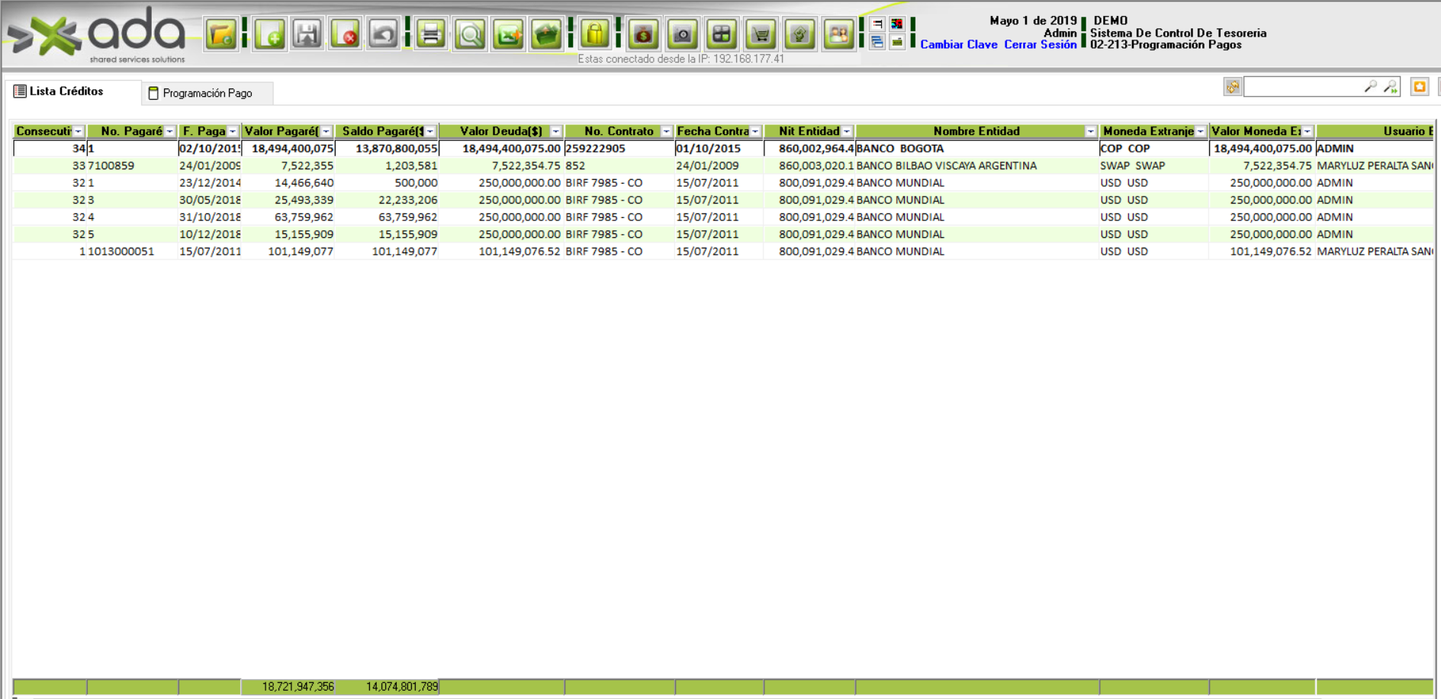
Task: Click the printer icon in toolbar
Action: click(x=431, y=34)
